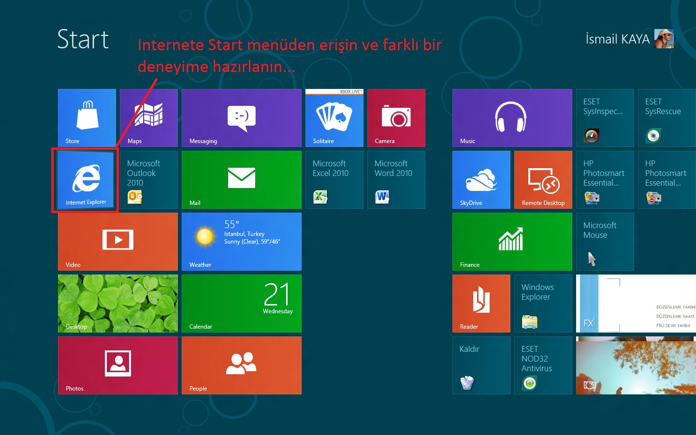Viewport: 696px width, 435px height.
Task: Open the People tile
Action: 242,365
